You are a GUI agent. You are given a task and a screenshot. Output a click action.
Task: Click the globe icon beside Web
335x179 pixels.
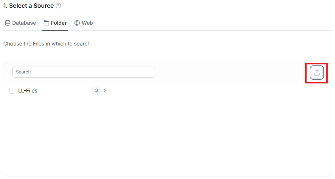tap(77, 23)
